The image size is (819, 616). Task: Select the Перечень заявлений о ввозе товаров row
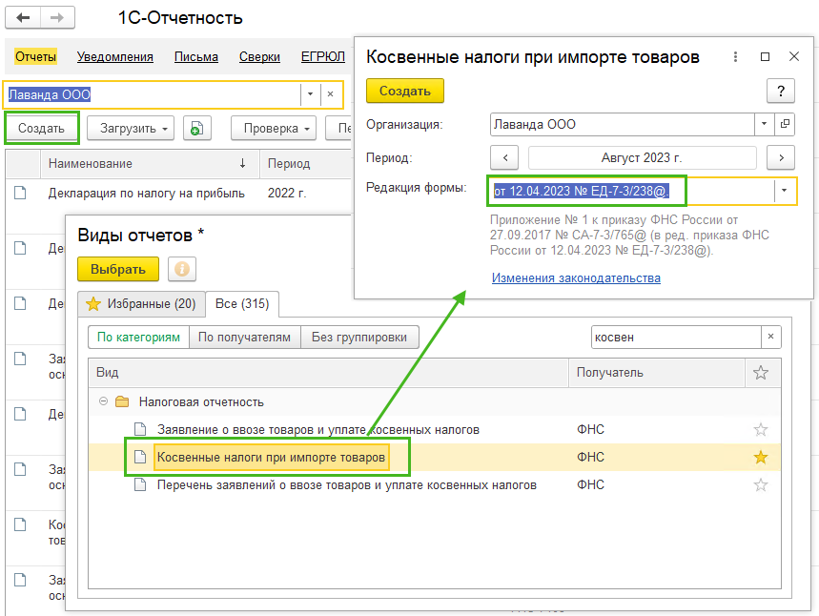tap(435, 484)
